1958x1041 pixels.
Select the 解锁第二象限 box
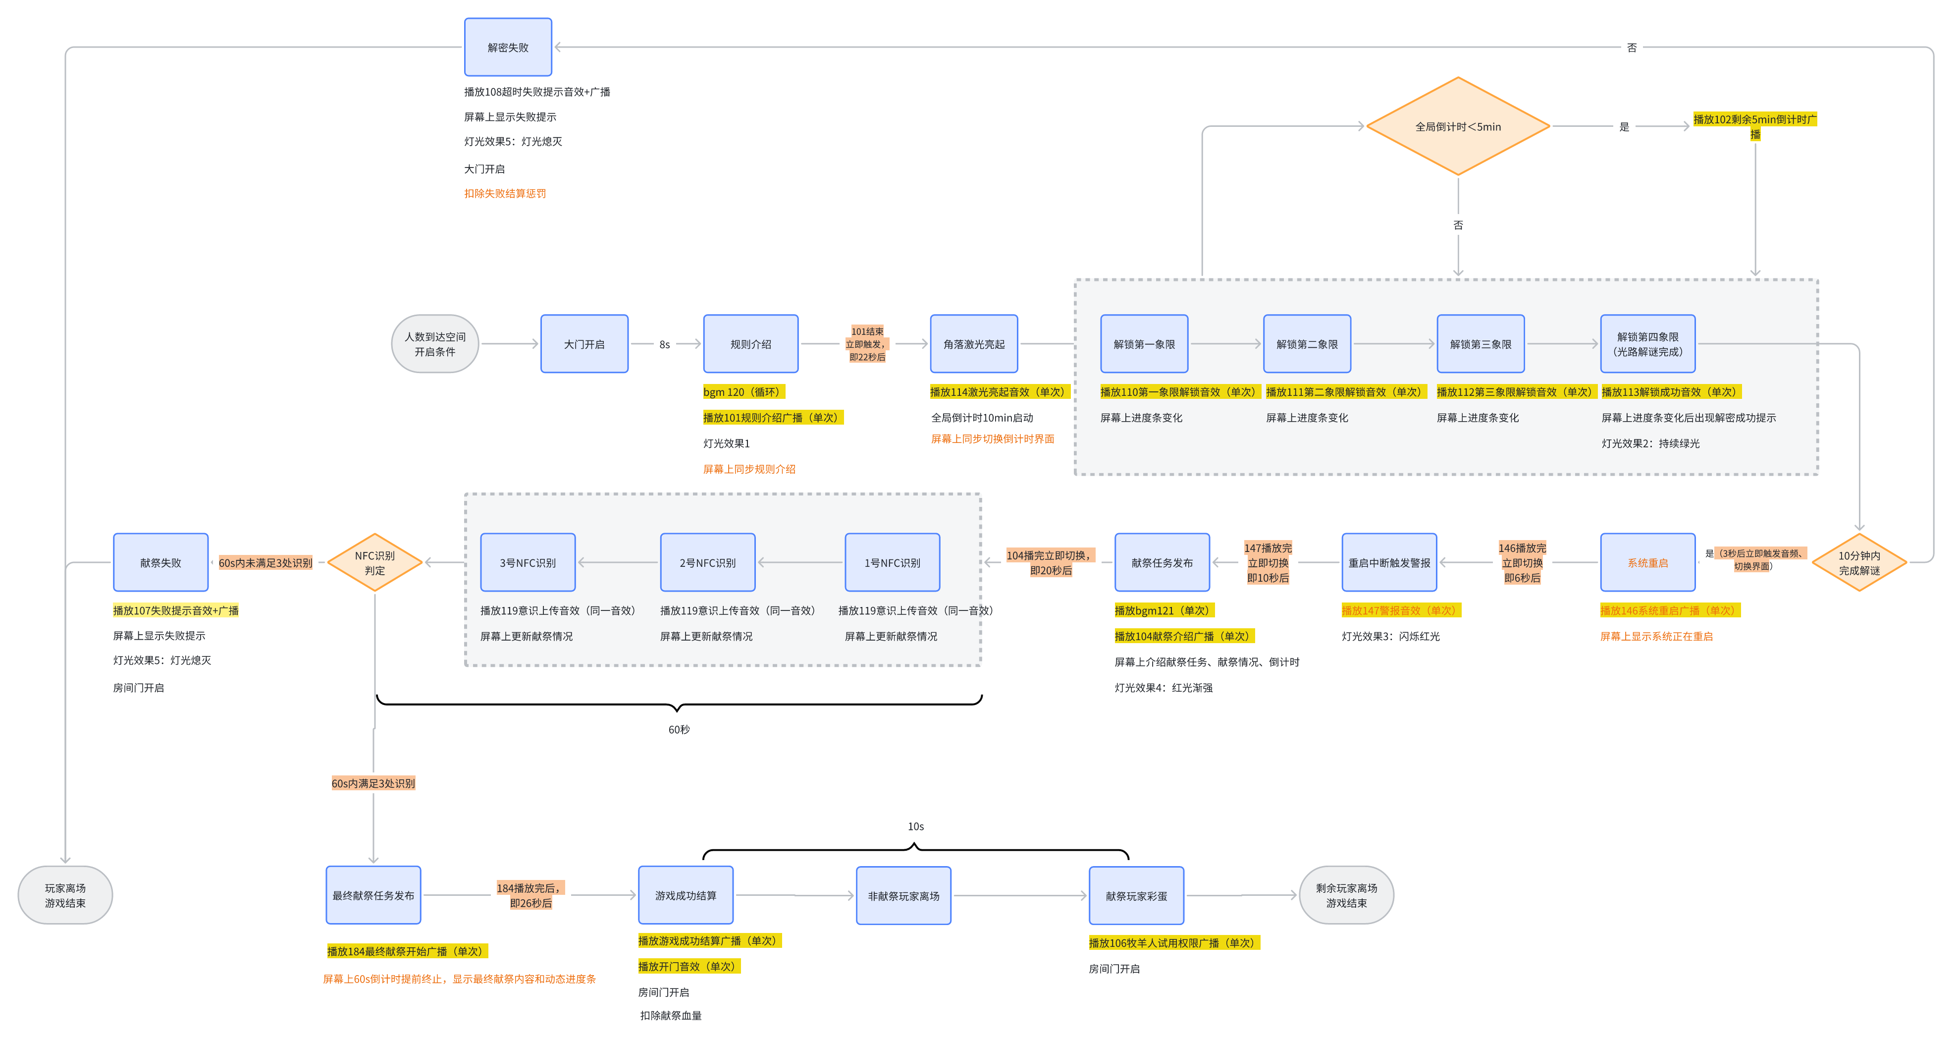(1307, 344)
